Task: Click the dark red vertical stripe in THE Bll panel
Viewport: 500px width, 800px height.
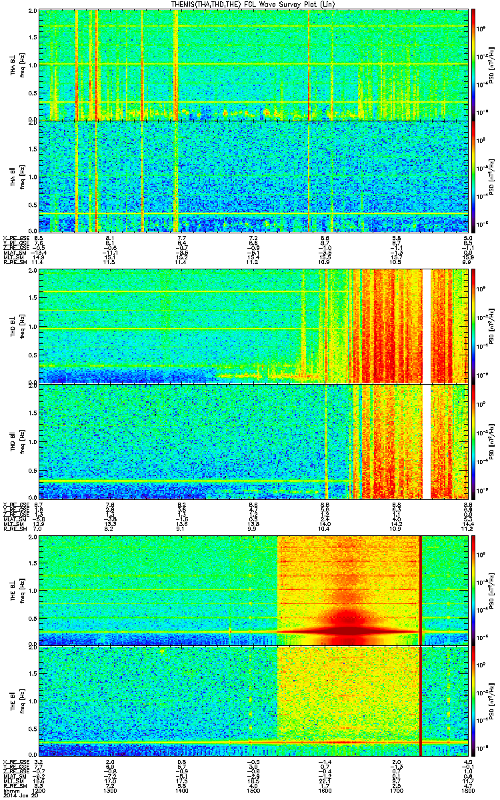Action: point(421,701)
